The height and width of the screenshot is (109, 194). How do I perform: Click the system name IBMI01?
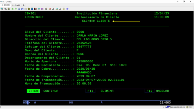(x=30, y=13)
